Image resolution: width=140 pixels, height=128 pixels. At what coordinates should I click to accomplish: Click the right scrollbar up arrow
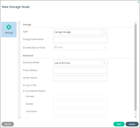(136, 23)
